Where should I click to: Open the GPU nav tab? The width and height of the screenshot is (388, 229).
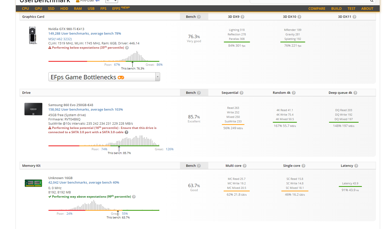coord(38,9)
